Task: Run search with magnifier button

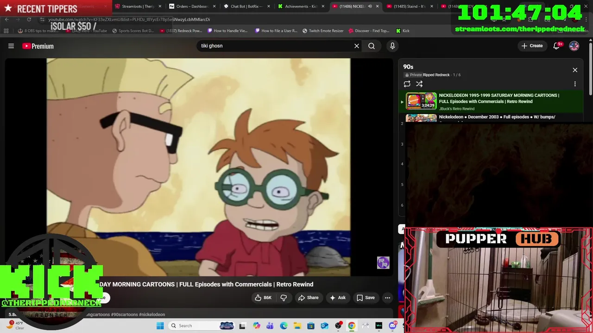Action: pyautogui.click(x=372, y=46)
